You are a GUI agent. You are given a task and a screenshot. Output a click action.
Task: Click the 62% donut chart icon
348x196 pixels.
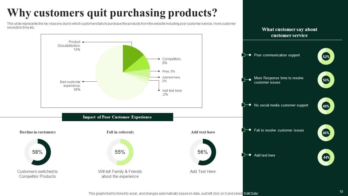pyautogui.click(x=326, y=56)
